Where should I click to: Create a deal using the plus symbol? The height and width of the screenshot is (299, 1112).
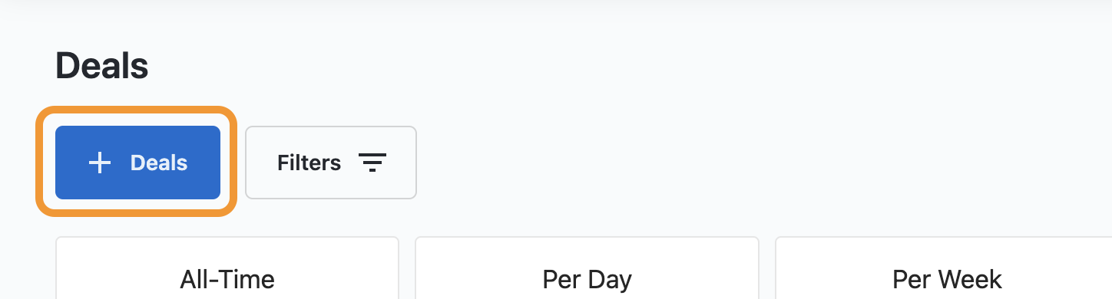[100, 163]
